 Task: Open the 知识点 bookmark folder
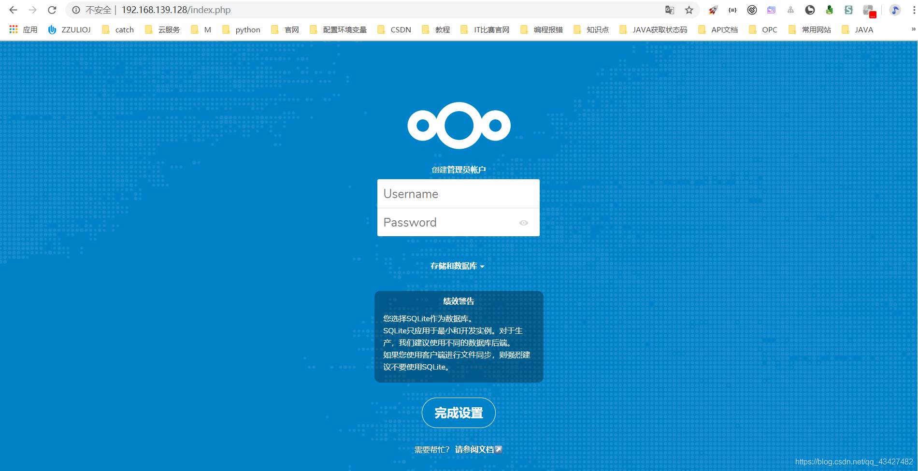(x=591, y=29)
